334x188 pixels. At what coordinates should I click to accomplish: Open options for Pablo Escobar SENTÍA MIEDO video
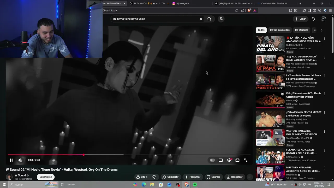[x=324, y=113]
